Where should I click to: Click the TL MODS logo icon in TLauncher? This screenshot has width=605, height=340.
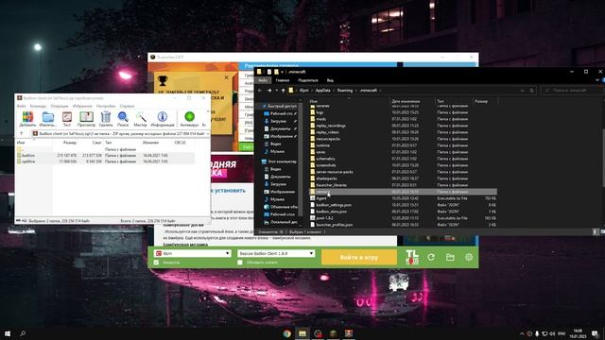click(412, 257)
